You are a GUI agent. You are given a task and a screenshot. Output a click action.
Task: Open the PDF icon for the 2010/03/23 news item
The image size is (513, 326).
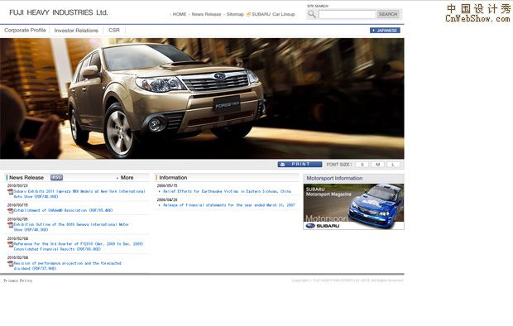tap(11, 192)
